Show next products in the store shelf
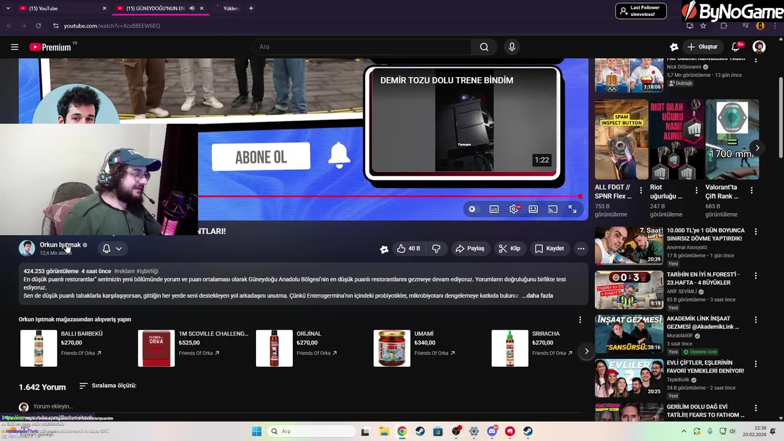 click(x=586, y=351)
